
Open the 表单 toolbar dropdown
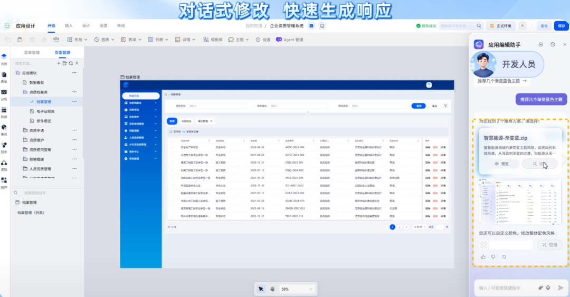pos(131,40)
